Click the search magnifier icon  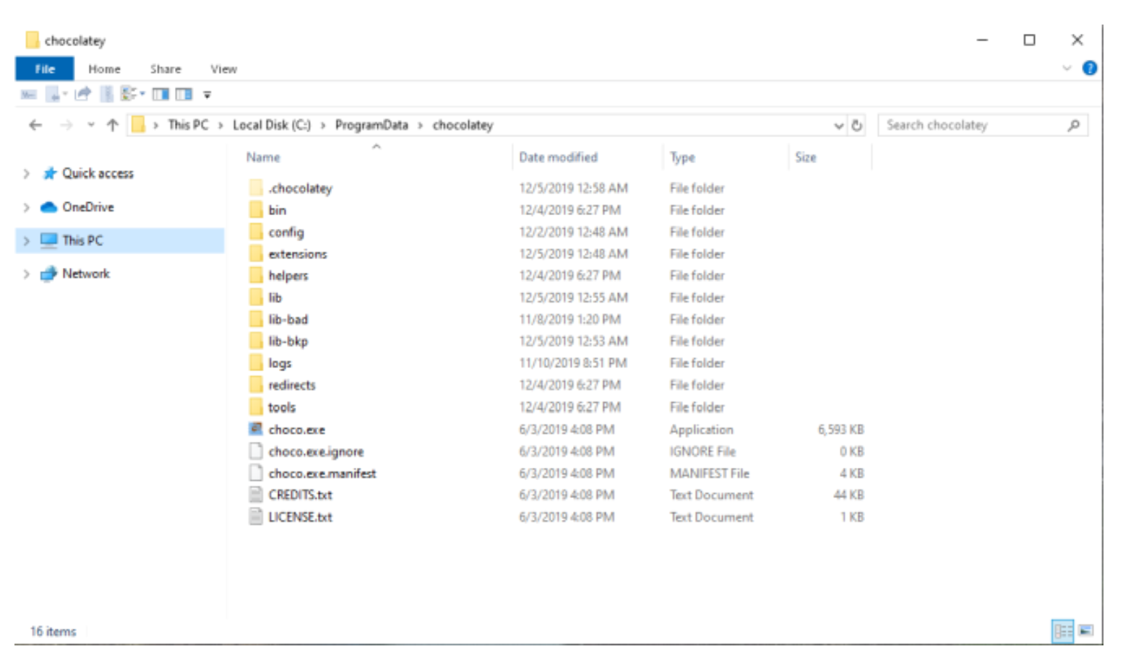(1074, 125)
